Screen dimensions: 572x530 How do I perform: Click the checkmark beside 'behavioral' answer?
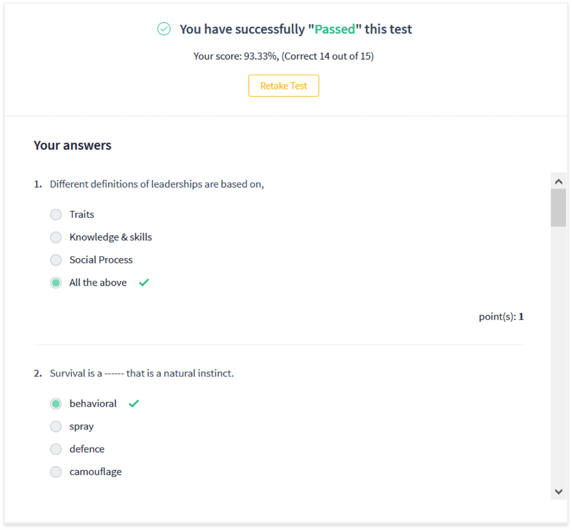(x=133, y=403)
